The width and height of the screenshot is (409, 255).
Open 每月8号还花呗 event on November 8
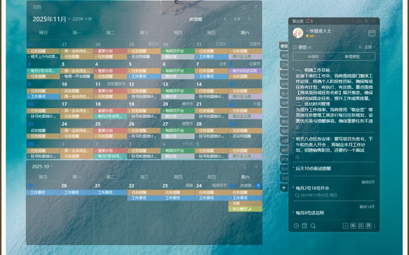245,71
